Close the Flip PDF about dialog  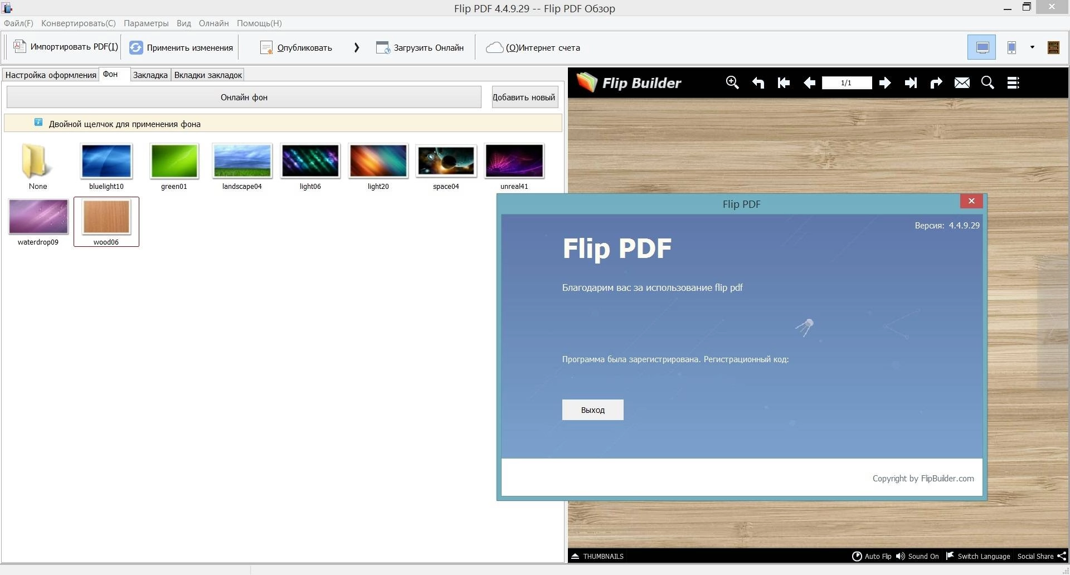coord(971,201)
